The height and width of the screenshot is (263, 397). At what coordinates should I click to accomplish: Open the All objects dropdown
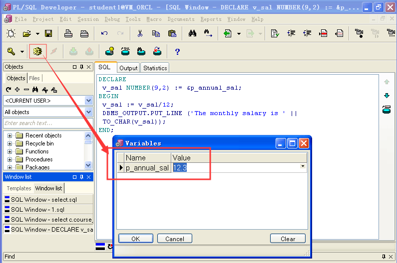(x=88, y=112)
